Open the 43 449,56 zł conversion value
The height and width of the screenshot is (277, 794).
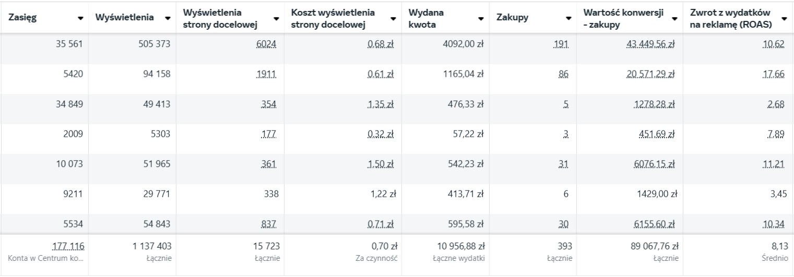650,44
